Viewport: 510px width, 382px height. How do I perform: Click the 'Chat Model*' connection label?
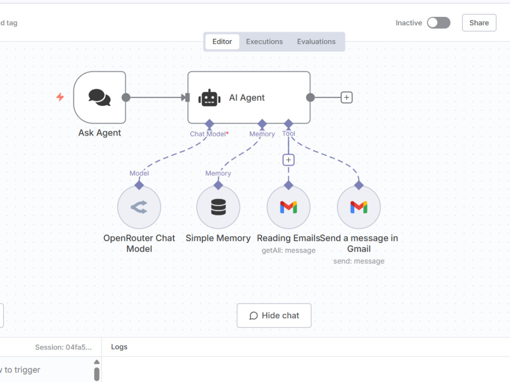[209, 134]
